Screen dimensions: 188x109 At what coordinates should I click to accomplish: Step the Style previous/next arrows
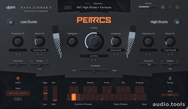18,99
